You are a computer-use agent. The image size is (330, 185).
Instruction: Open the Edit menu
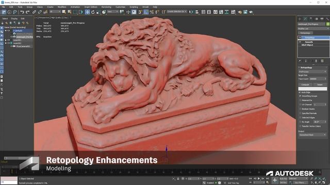(x=11, y=7)
